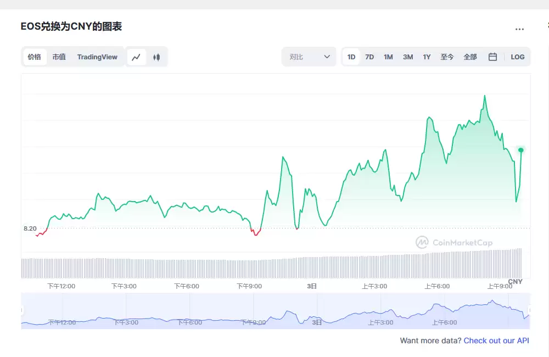
Task: Select the 1M time range button
Action: [388, 57]
